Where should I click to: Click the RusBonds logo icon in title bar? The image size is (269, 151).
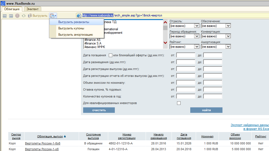pyautogui.click(x=3, y=4)
